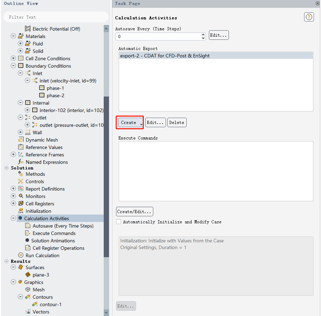
Task: Increase the Autosave Every value
Action: click(x=203, y=35)
